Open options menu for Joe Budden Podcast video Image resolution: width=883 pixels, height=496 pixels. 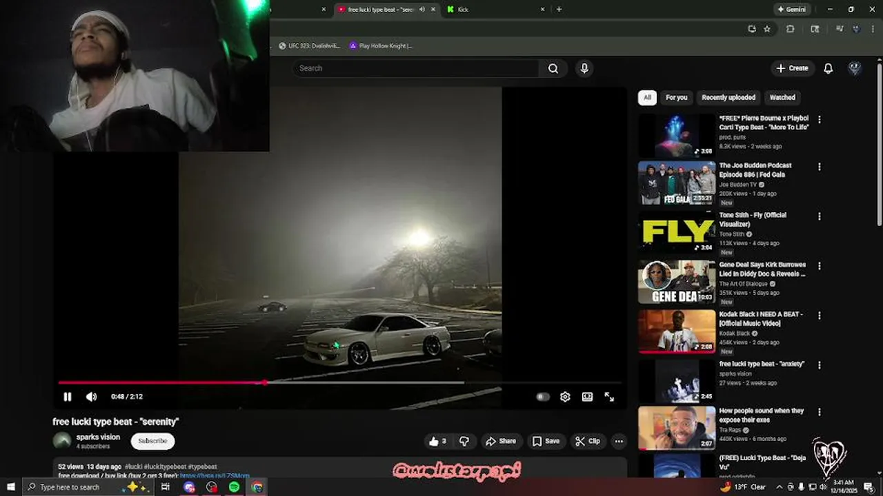point(819,167)
